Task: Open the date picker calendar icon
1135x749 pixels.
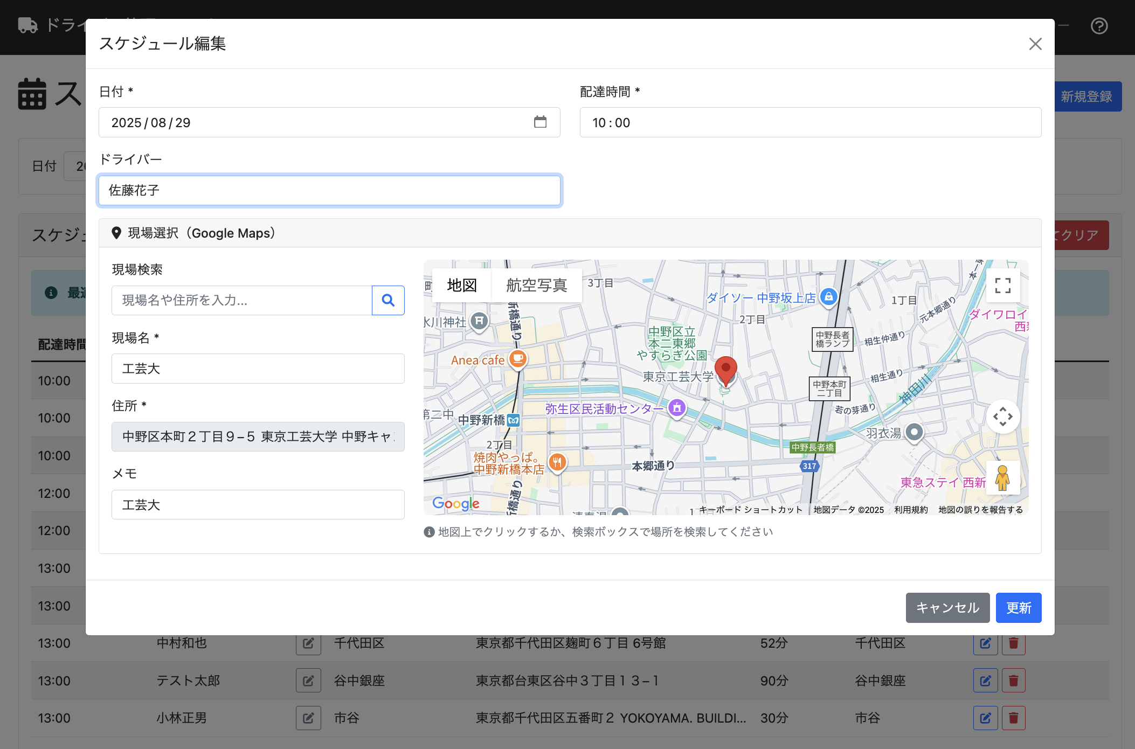Action: click(x=540, y=122)
